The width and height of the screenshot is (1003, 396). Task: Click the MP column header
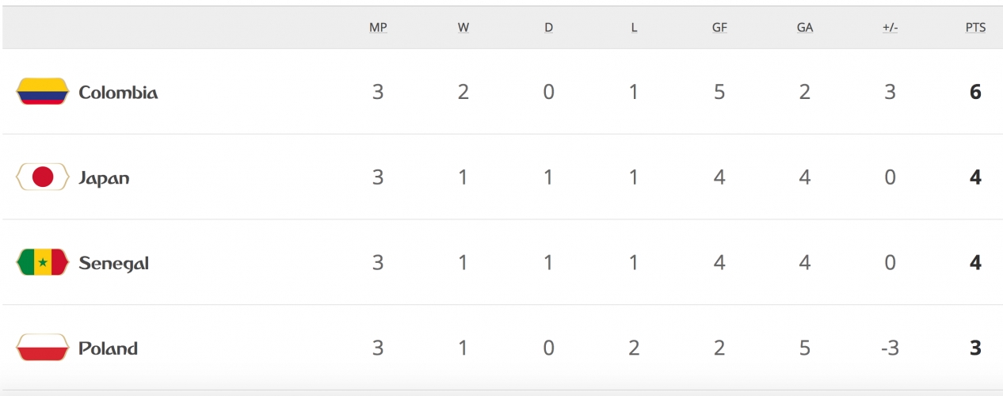(378, 27)
